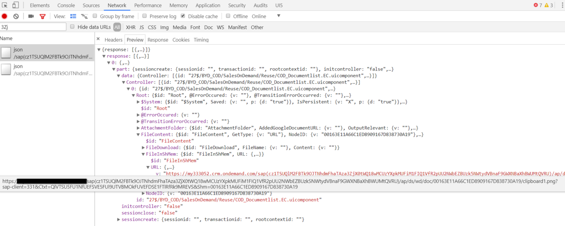565x226 pixels.
Task: Stop recording with the red record button
Action: (5, 16)
